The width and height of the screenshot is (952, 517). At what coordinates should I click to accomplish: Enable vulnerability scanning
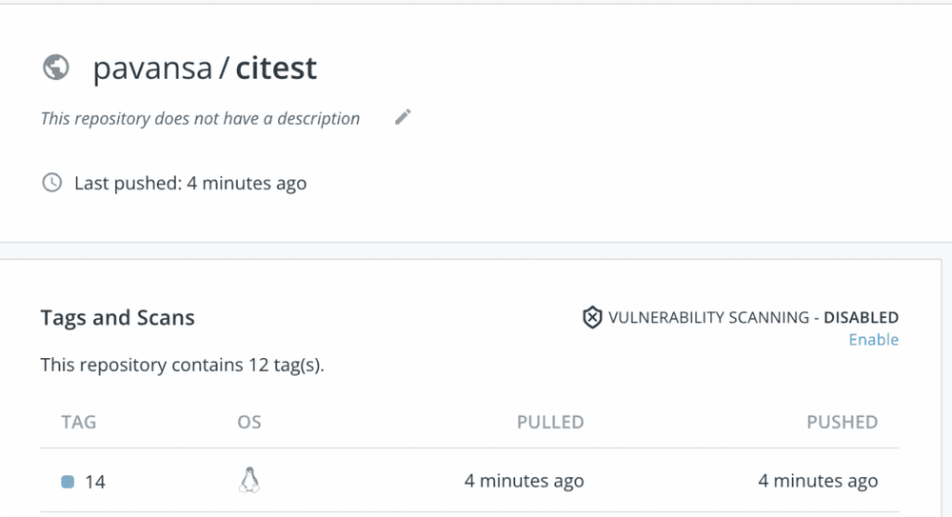coord(873,340)
